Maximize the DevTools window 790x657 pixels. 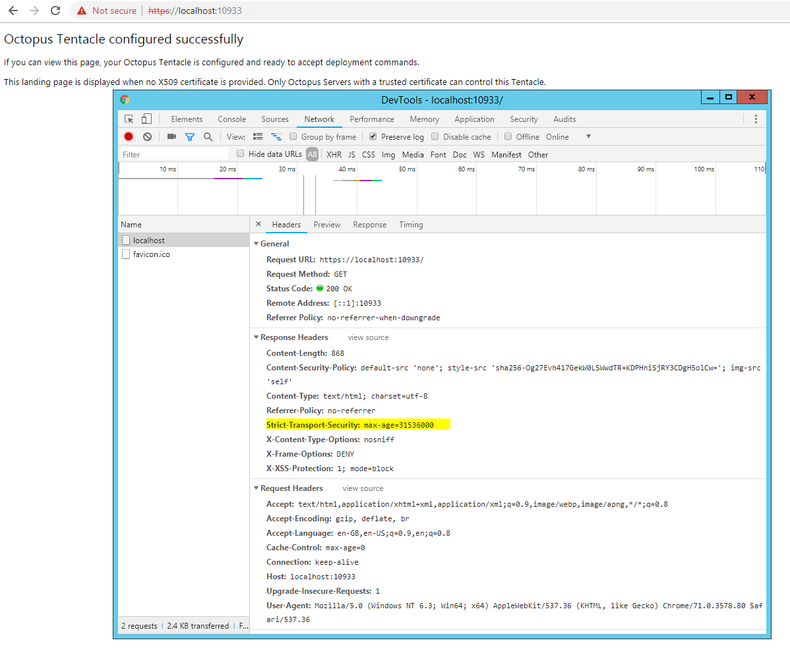729,97
